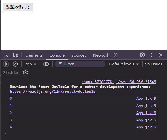
Task: Clear the console output
Action: (15, 64)
